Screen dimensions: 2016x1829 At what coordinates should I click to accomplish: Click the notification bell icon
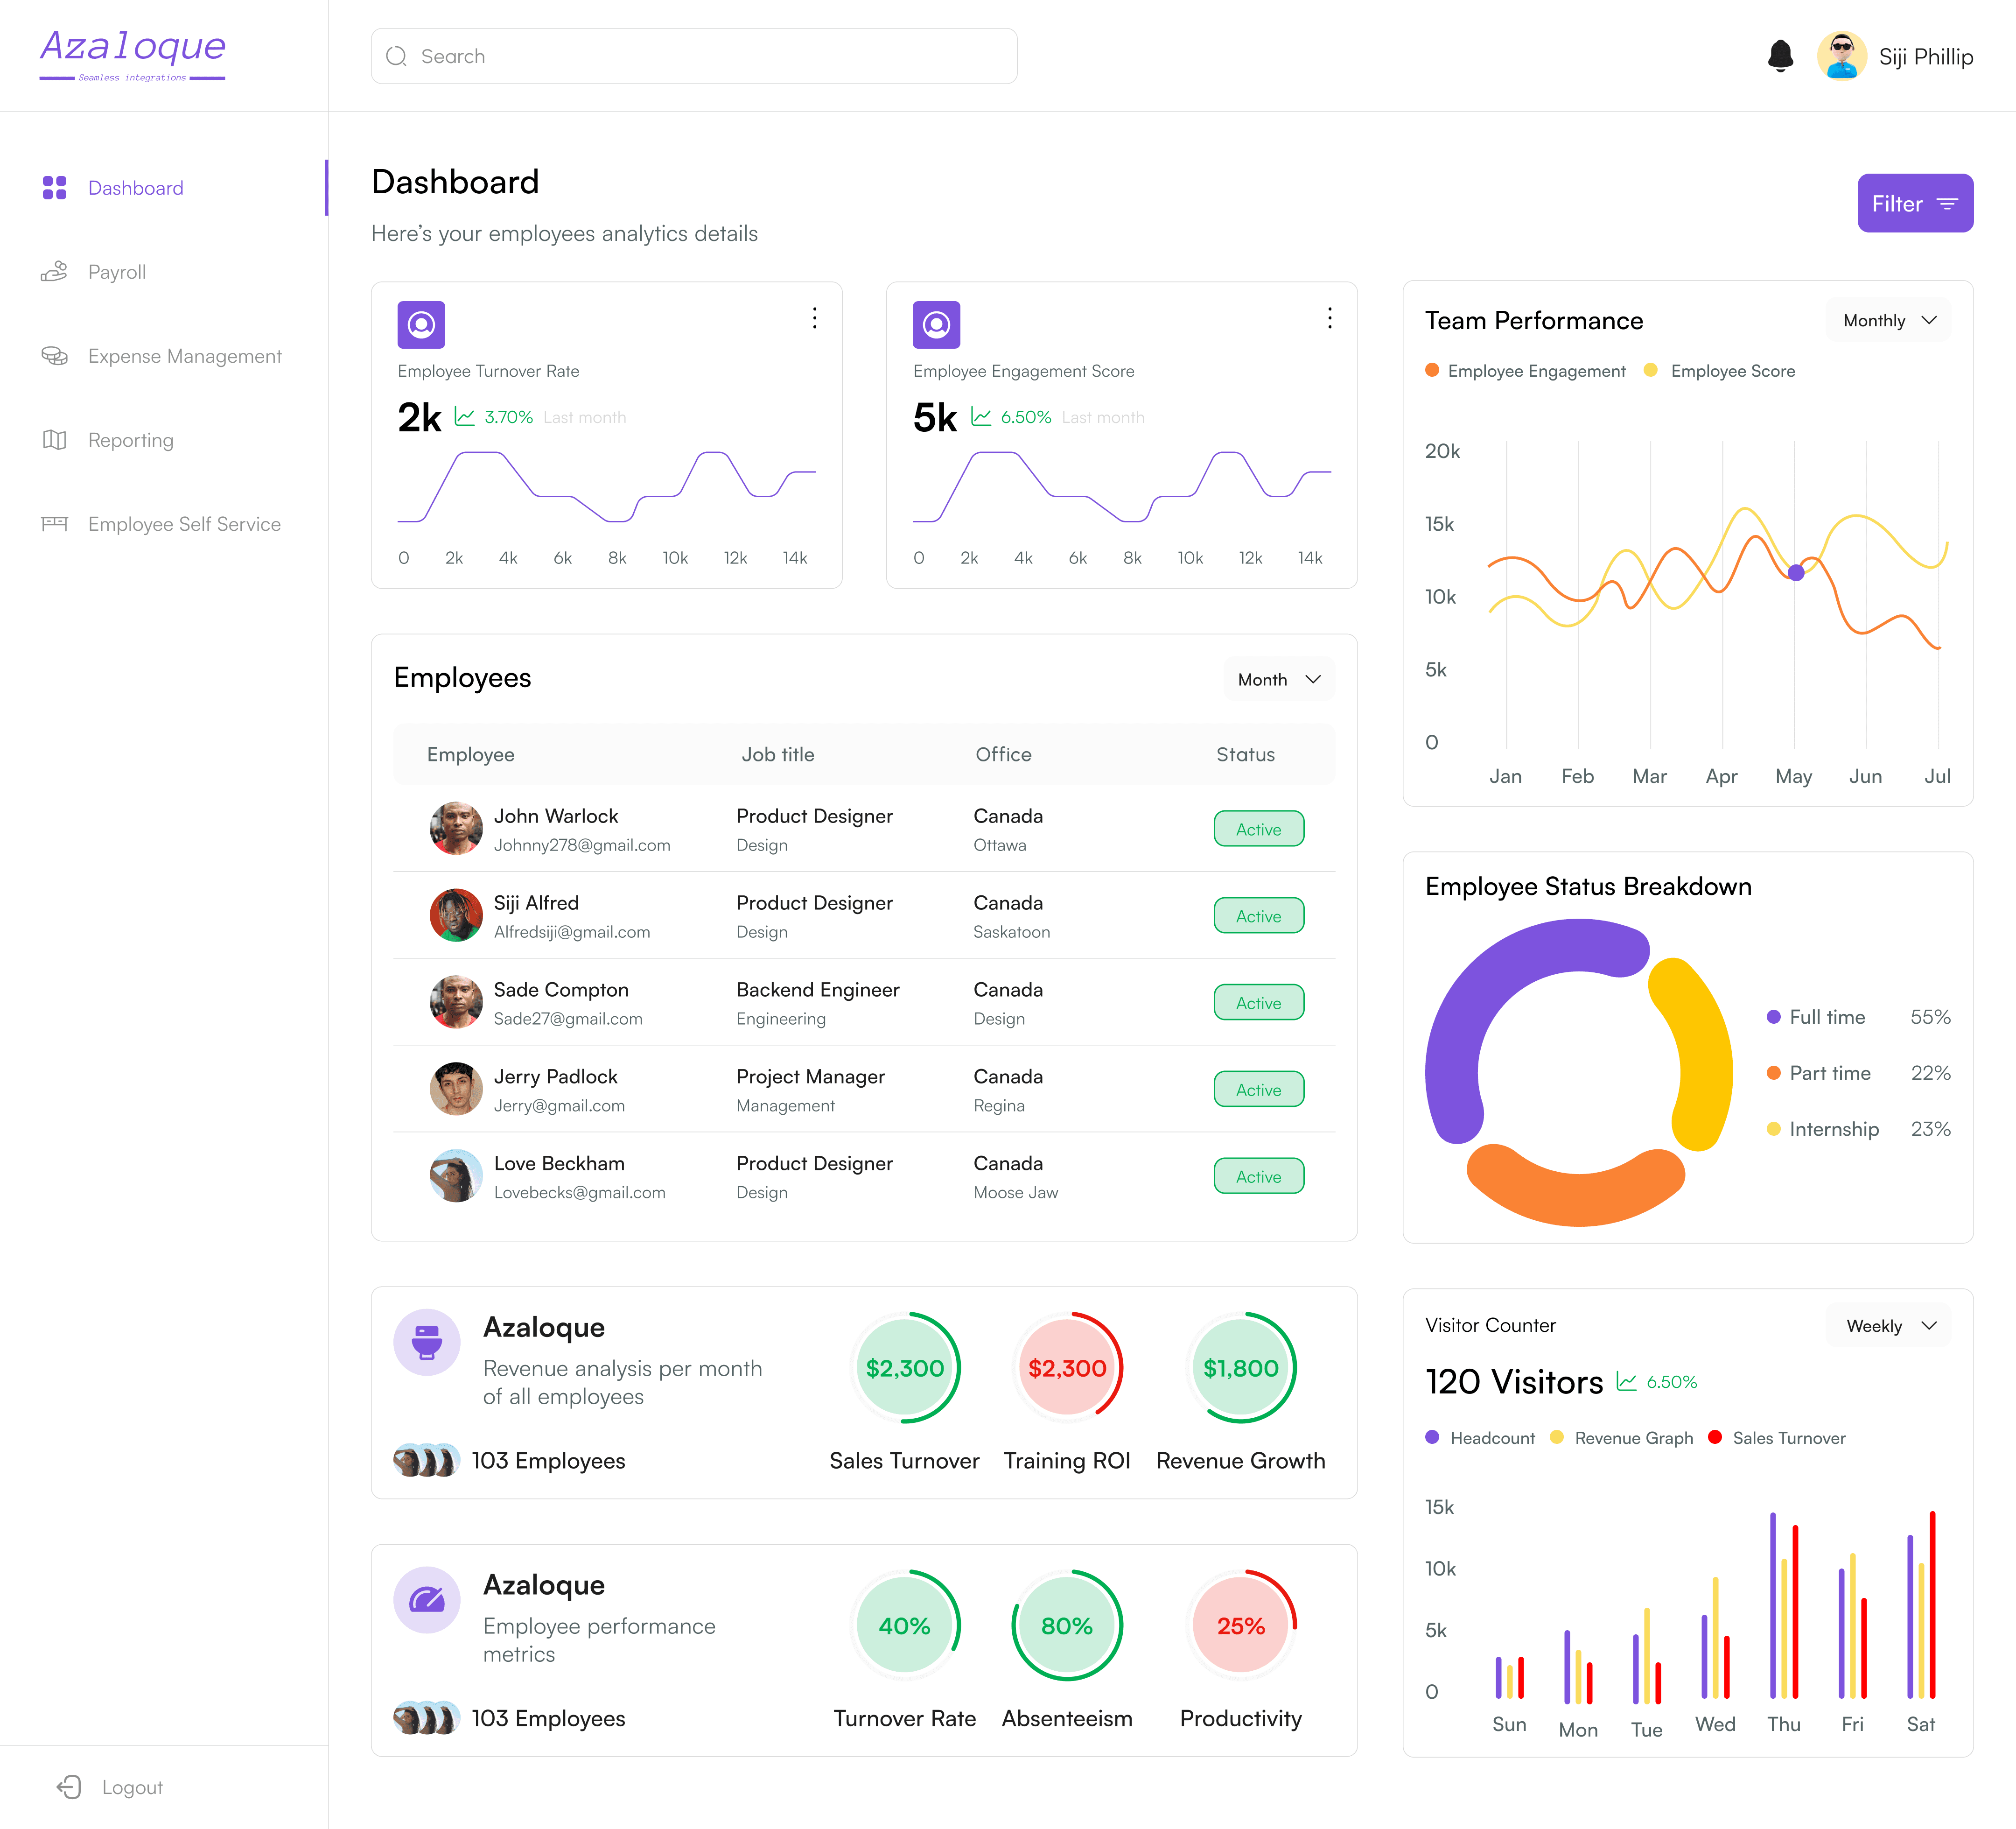tap(1780, 56)
